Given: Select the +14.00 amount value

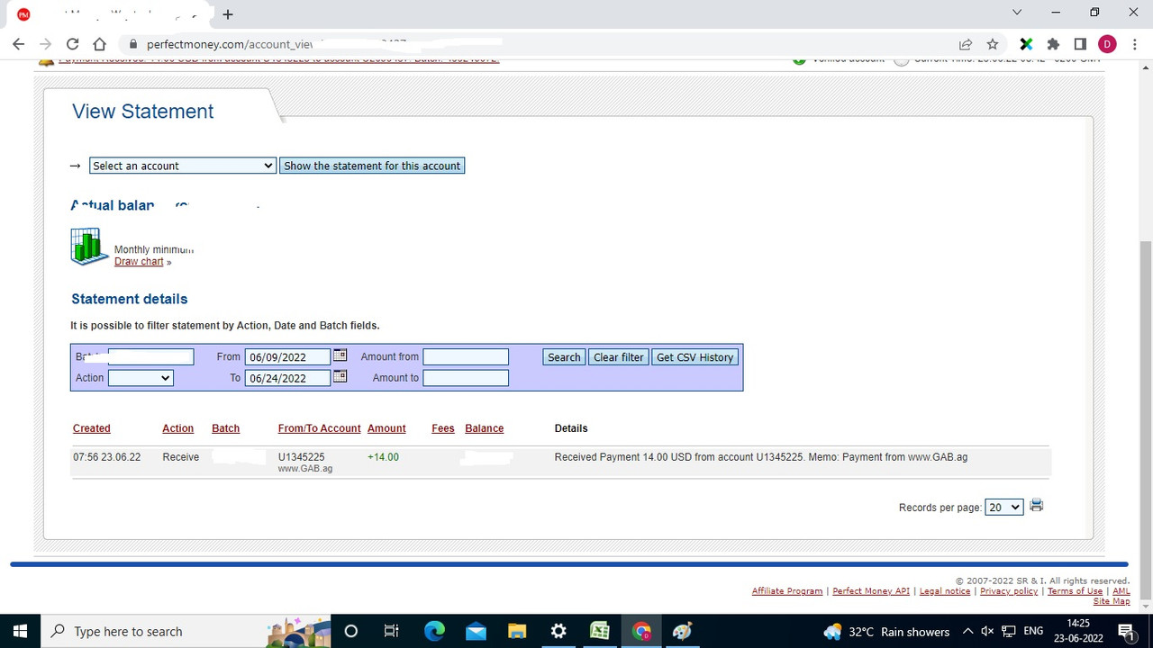Looking at the screenshot, I should [x=383, y=457].
